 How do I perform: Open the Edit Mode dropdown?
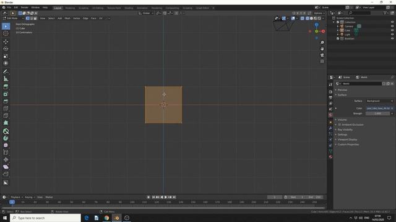(x=14, y=18)
